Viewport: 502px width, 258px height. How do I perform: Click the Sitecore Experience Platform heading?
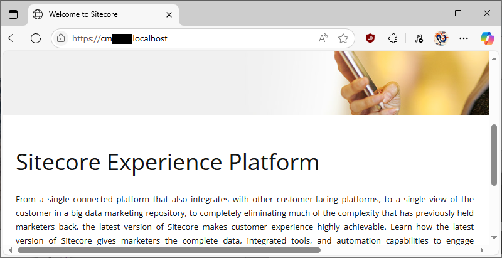pos(167,162)
